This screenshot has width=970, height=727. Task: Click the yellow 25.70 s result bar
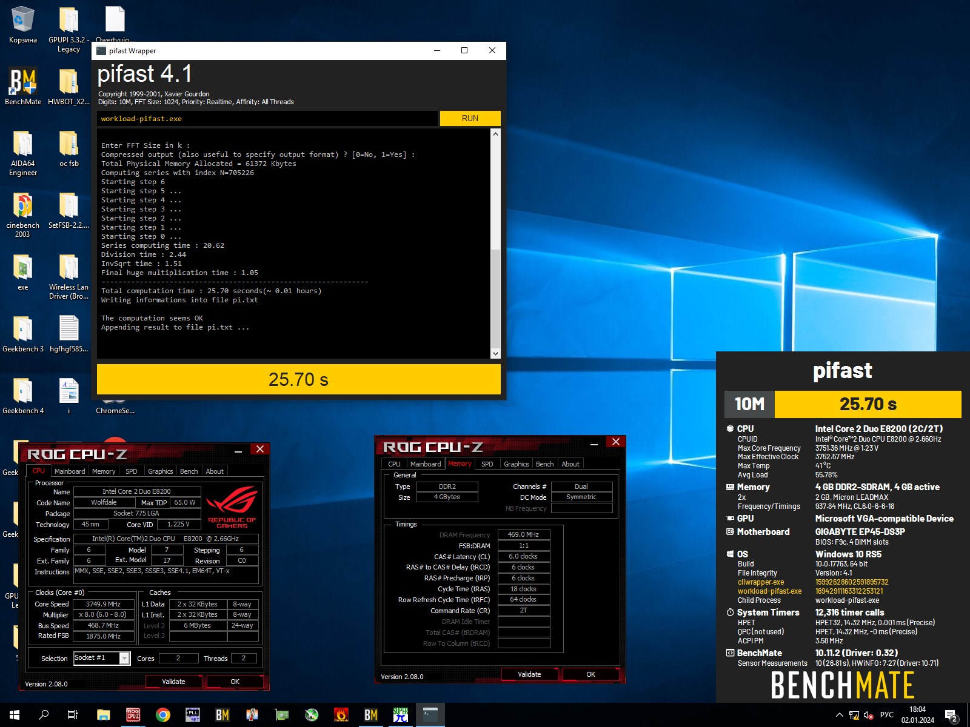click(x=299, y=379)
